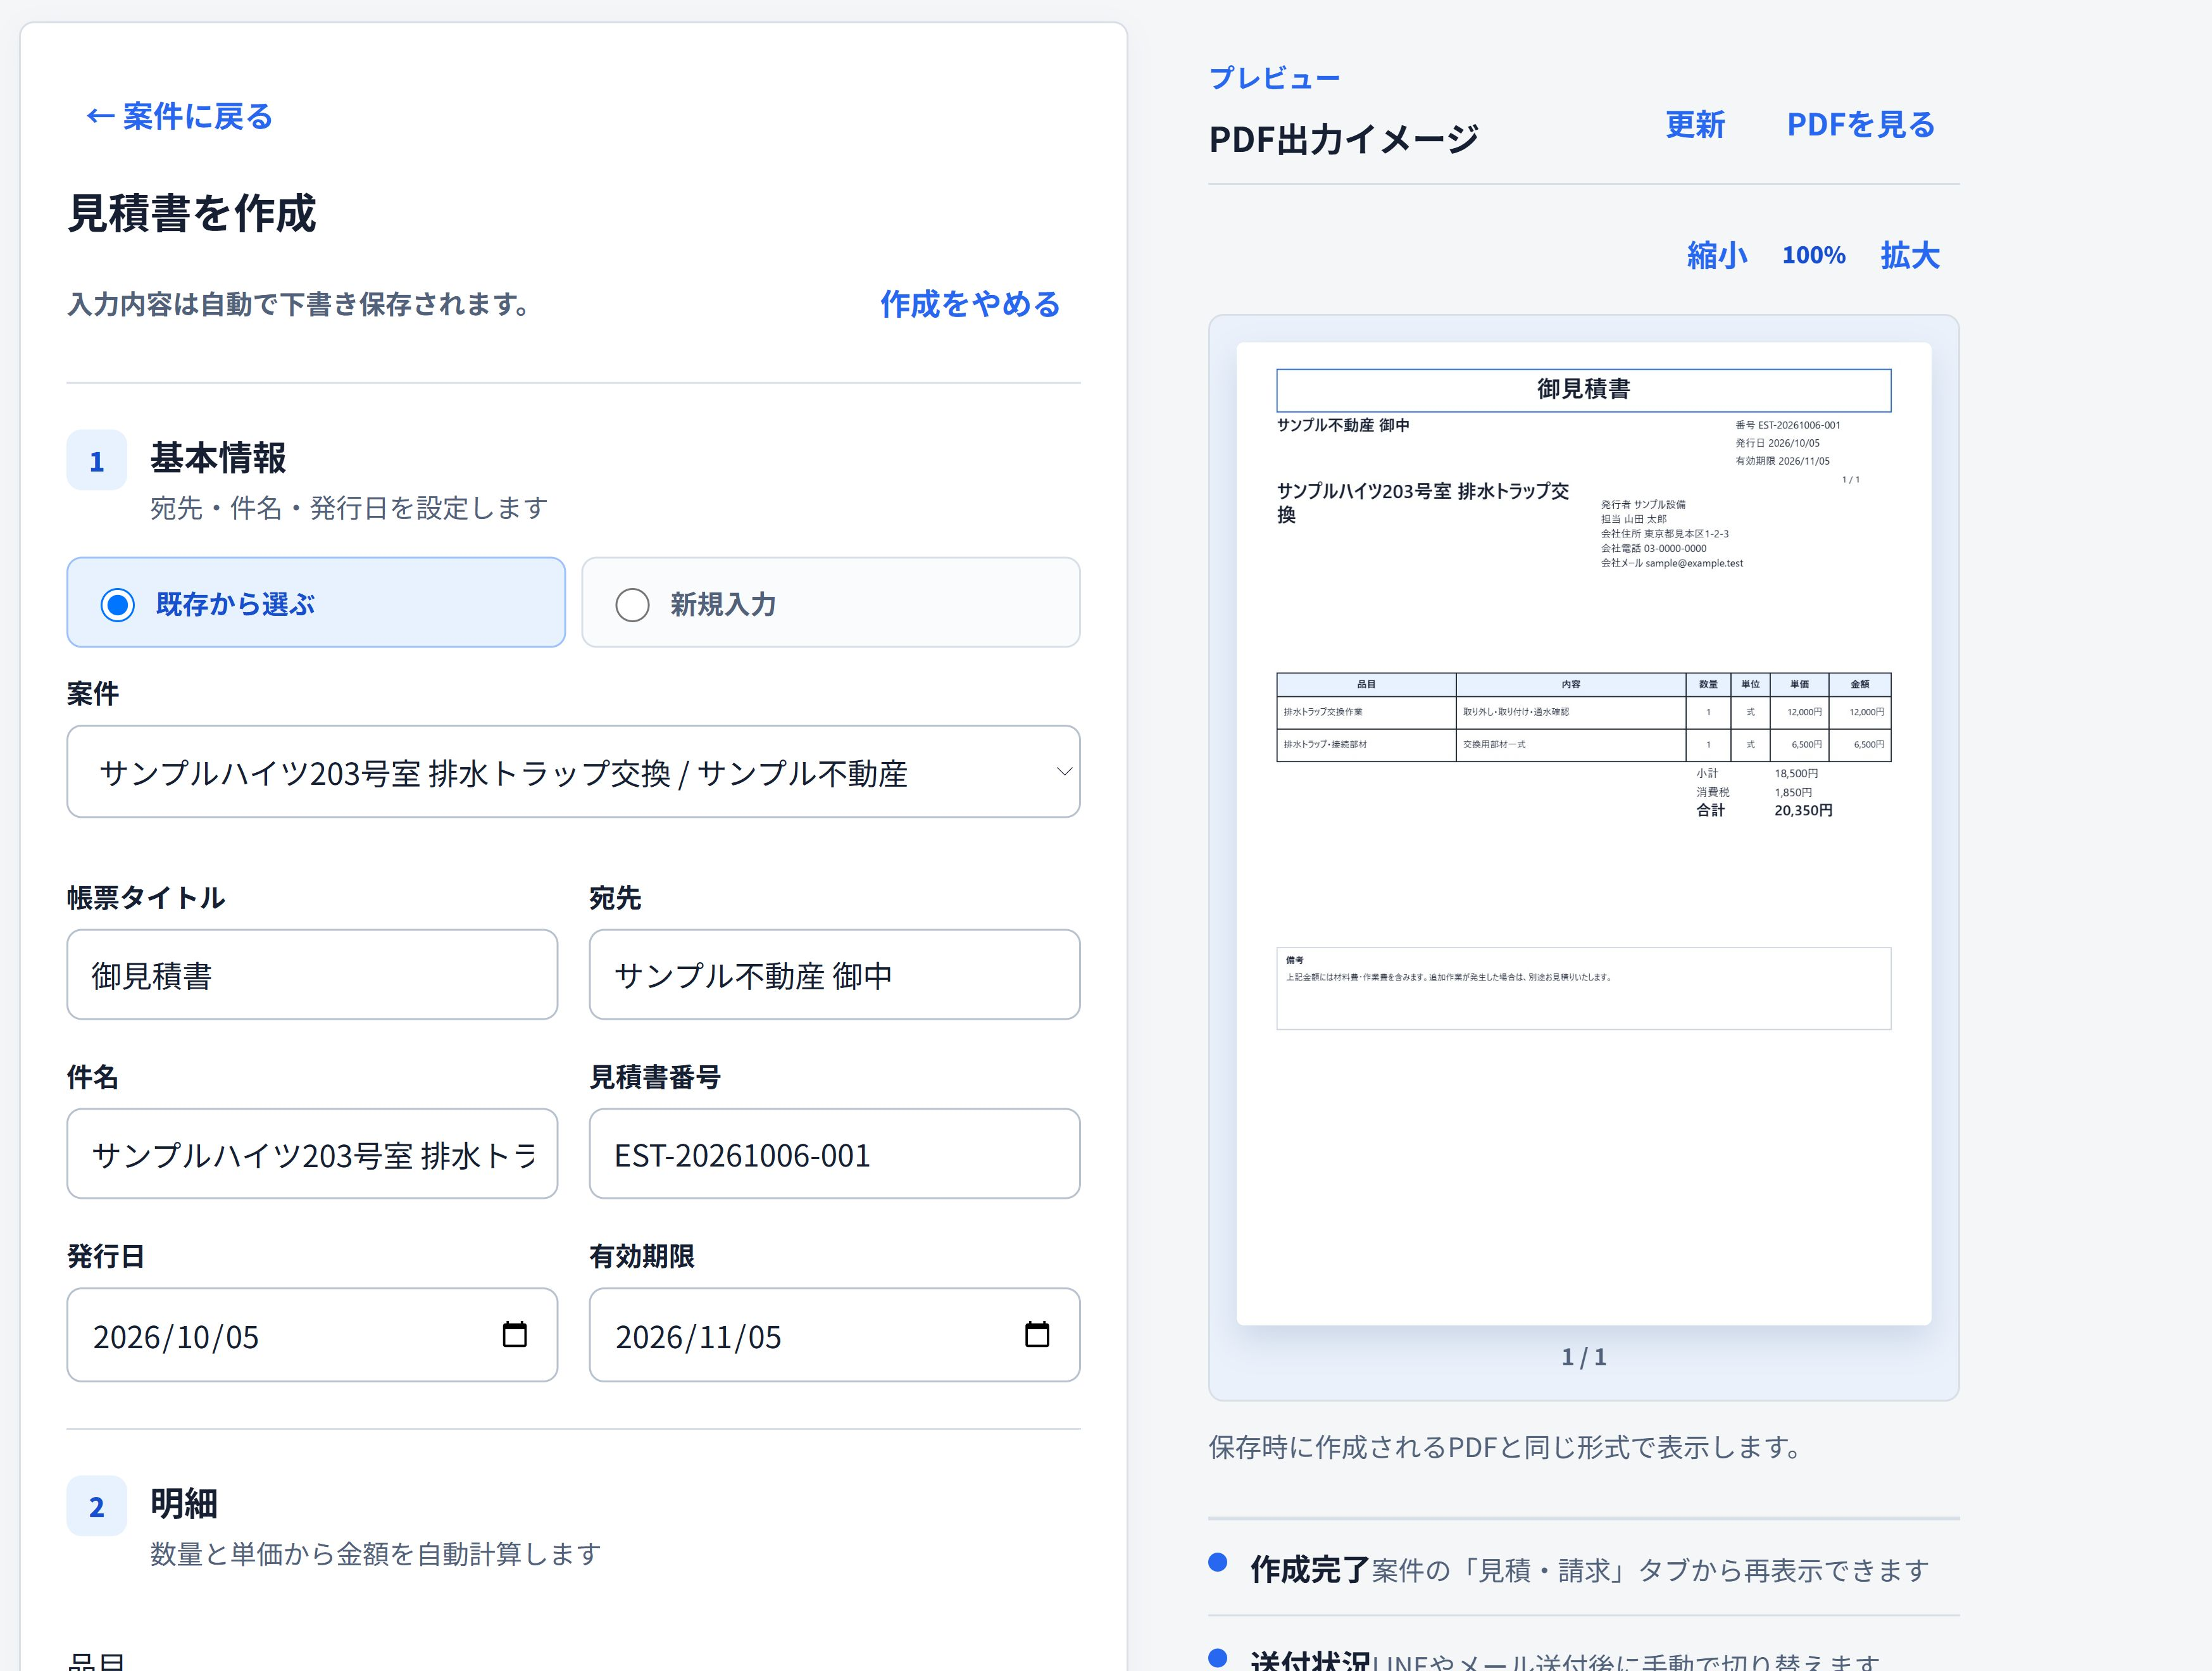Expand the 案件 dropdown list

click(573, 772)
